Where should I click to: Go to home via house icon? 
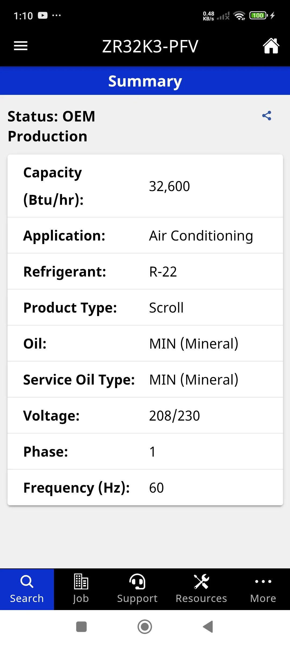271,46
